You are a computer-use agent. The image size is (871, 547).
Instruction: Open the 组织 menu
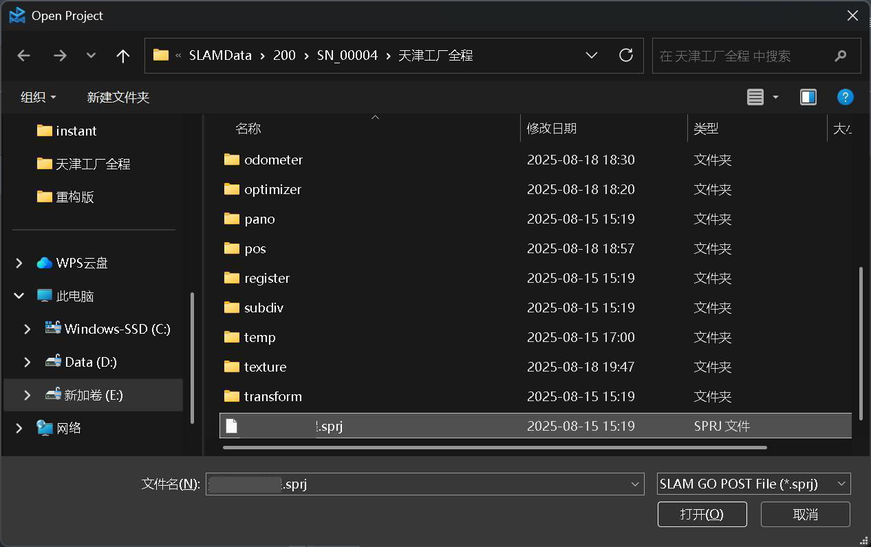coord(39,97)
